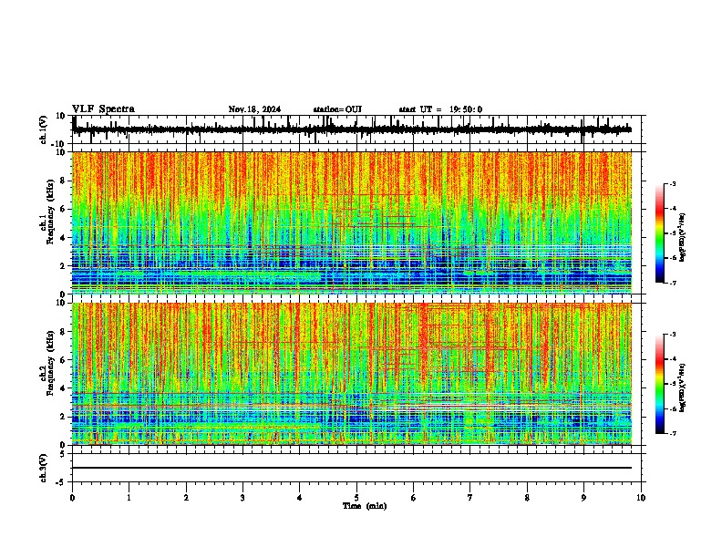The width and height of the screenshot is (722, 558).
Task: Click the "station=OUI" label
Action: point(337,109)
